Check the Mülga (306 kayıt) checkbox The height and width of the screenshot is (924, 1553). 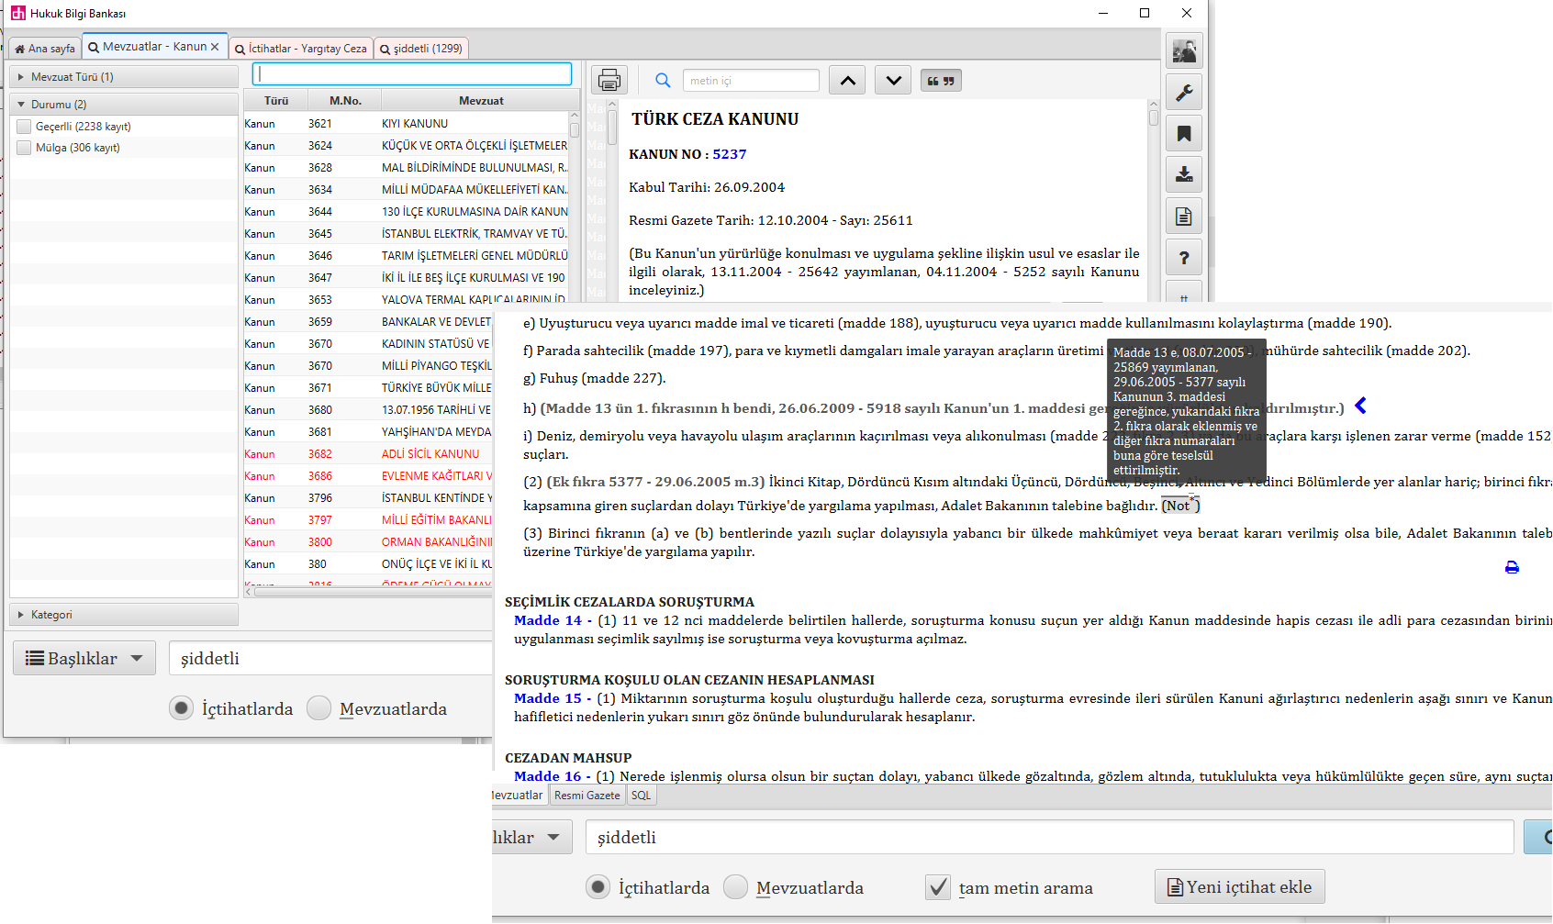(x=24, y=148)
